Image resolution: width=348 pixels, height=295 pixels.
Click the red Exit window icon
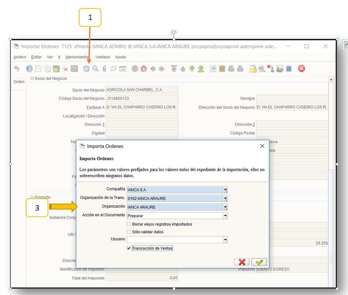point(302,69)
